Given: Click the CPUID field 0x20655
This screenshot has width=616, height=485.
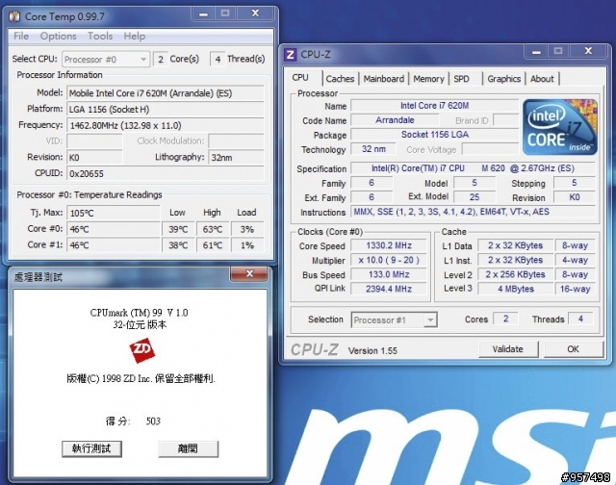Looking at the screenshot, I should click(165, 173).
